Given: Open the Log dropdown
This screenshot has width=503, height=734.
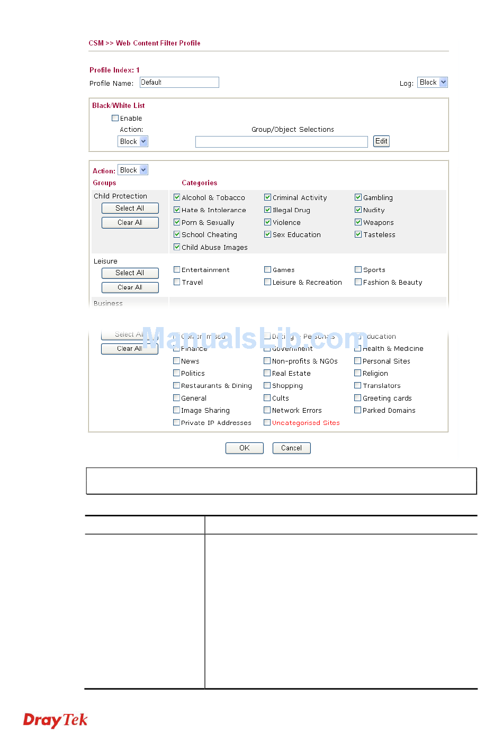Looking at the screenshot, I should 432,83.
